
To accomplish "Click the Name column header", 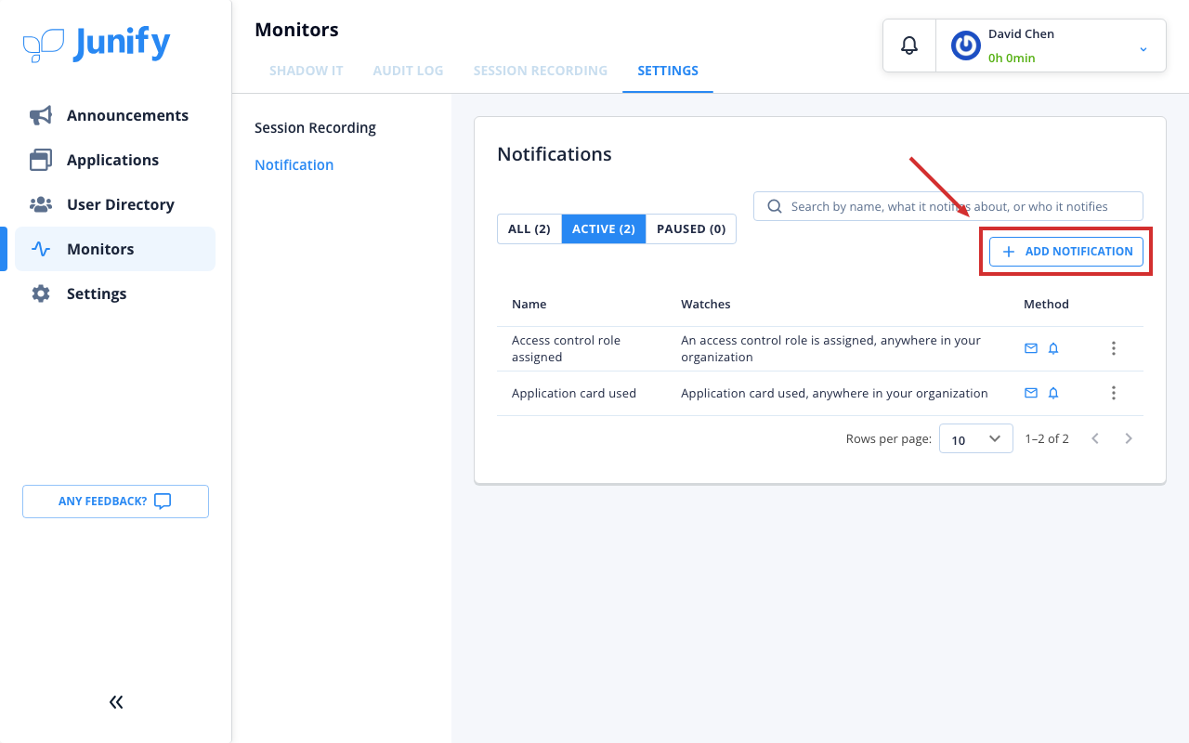I will click(529, 304).
